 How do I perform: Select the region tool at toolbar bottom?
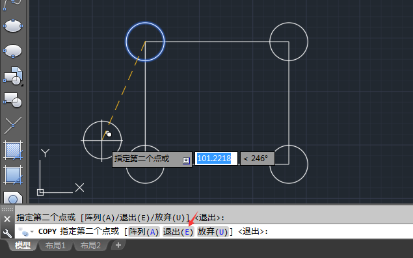click(x=12, y=197)
